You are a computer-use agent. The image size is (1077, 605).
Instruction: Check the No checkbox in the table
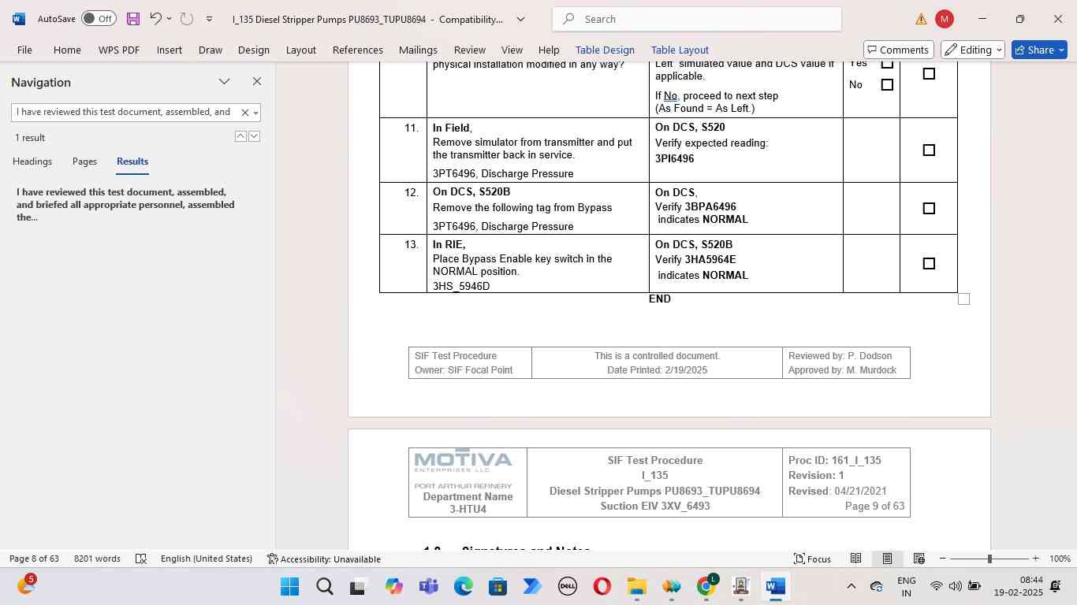(x=887, y=84)
